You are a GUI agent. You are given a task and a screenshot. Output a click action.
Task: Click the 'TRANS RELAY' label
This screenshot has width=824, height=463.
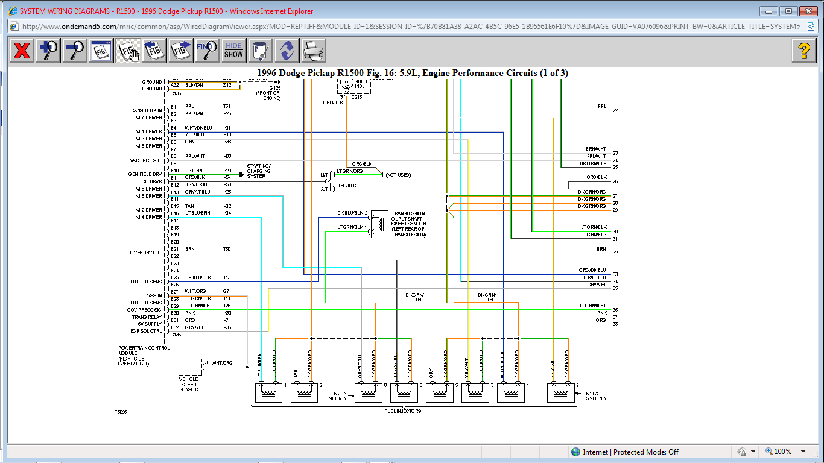coord(147,317)
